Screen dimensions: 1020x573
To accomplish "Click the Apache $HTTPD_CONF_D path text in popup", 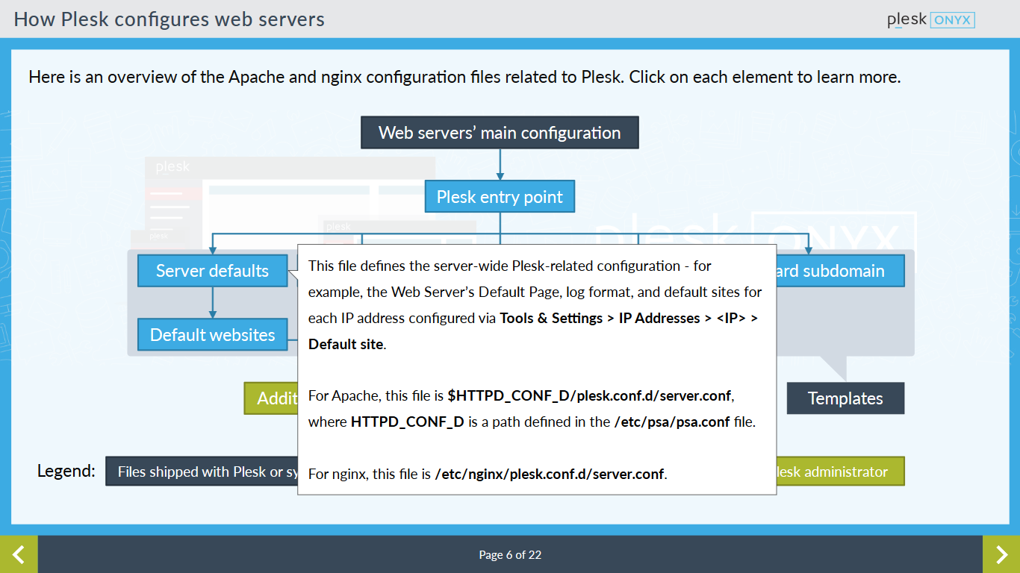I will pyautogui.click(x=588, y=395).
